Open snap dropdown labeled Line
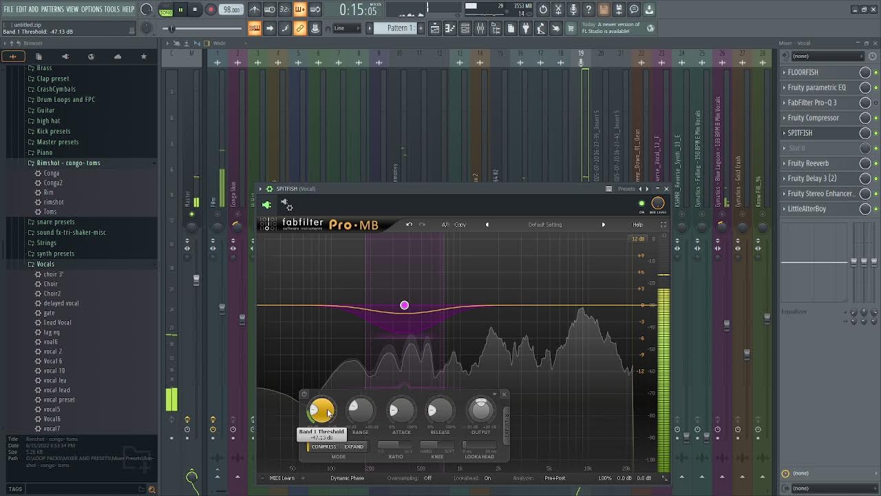Viewport: 881px width, 496px height. [346, 28]
